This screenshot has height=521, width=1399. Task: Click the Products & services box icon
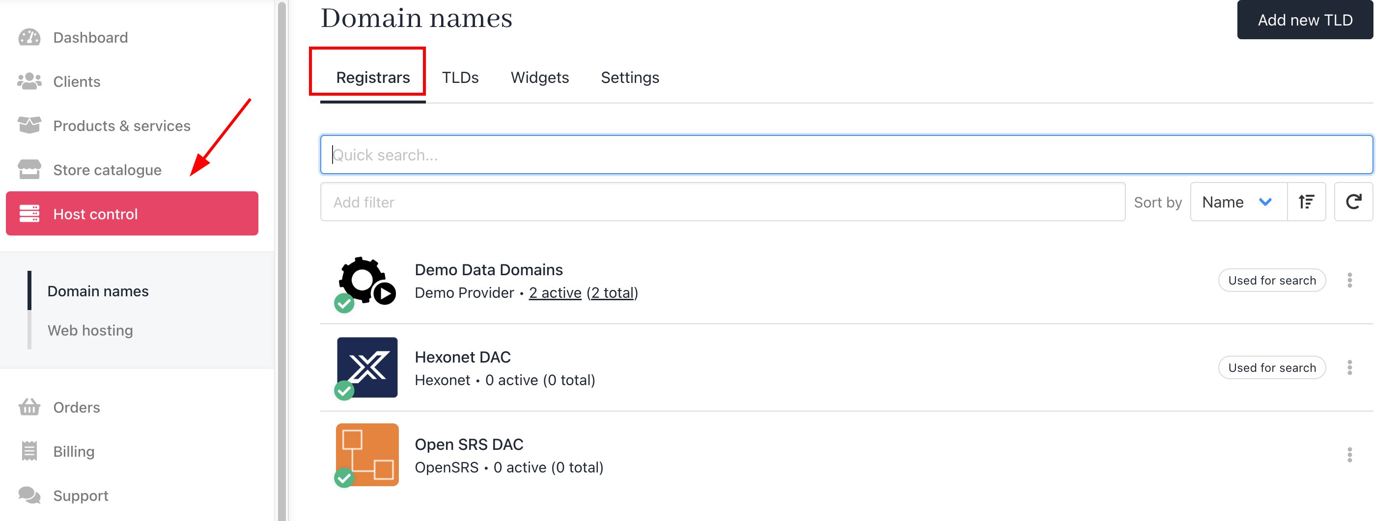[x=29, y=125]
